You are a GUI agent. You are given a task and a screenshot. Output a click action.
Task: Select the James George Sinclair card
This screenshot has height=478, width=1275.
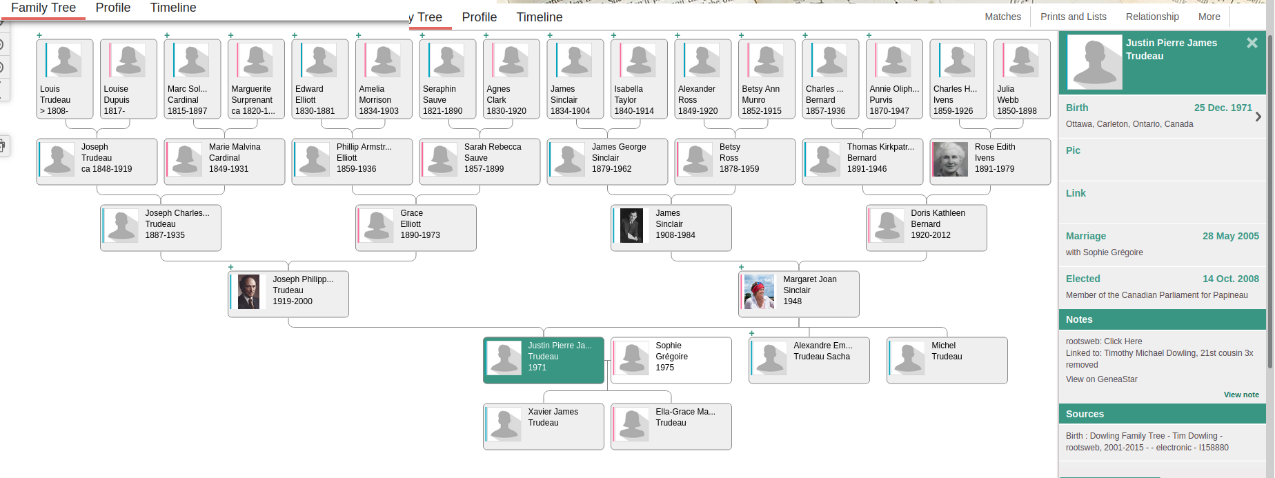607,161
